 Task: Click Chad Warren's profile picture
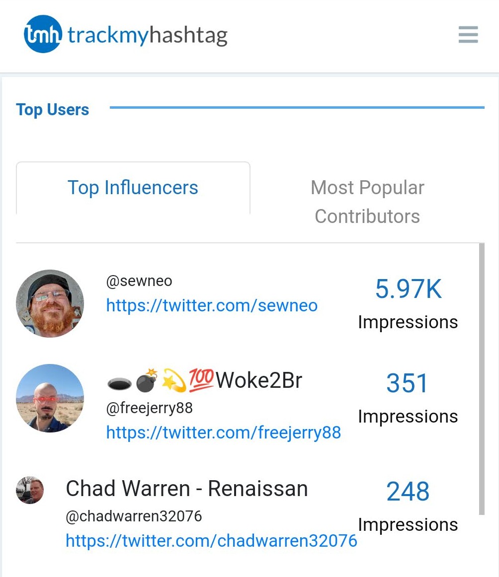point(30,489)
